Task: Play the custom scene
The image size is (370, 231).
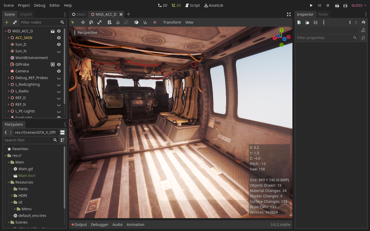Action: (x=345, y=5)
